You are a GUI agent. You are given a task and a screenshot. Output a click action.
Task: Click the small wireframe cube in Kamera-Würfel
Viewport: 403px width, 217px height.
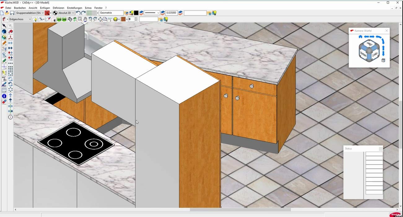(x=383, y=60)
